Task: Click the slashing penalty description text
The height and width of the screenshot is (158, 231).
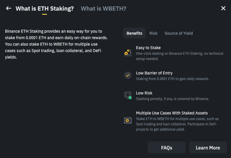Action: 172,99
